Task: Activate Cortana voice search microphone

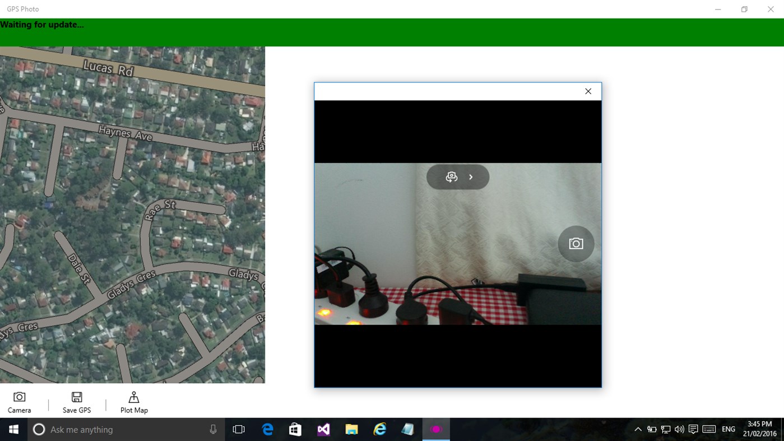Action: coord(212,429)
